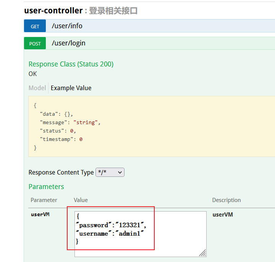The height and width of the screenshot is (262, 275).
Task: Click the 登录相关接口 controller description
Action: click(113, 11)
